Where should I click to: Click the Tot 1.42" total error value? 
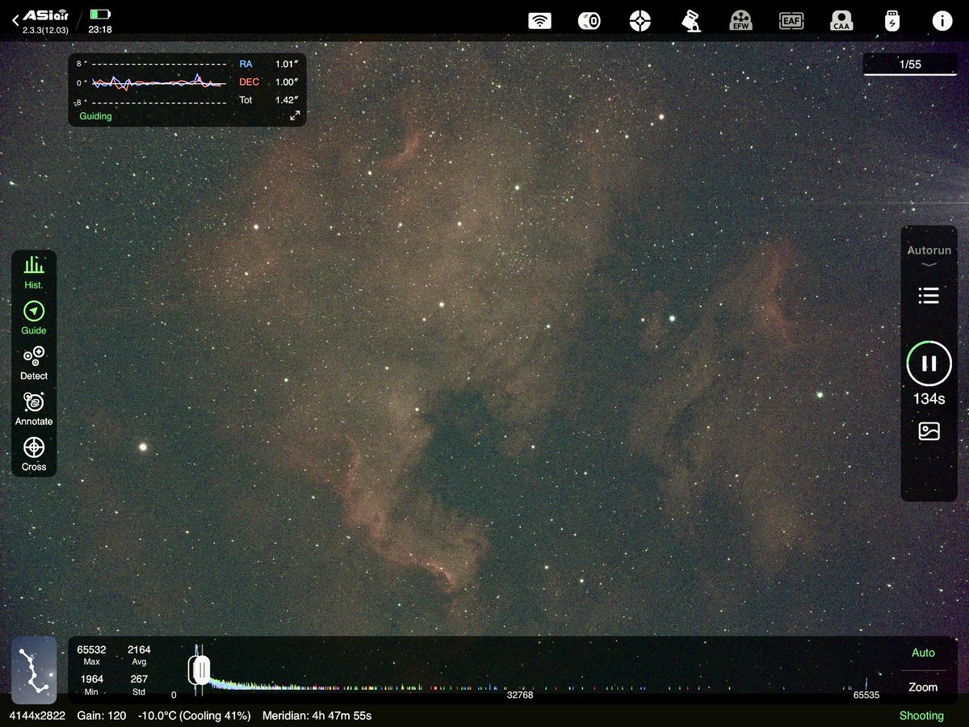tap(287, 100)
